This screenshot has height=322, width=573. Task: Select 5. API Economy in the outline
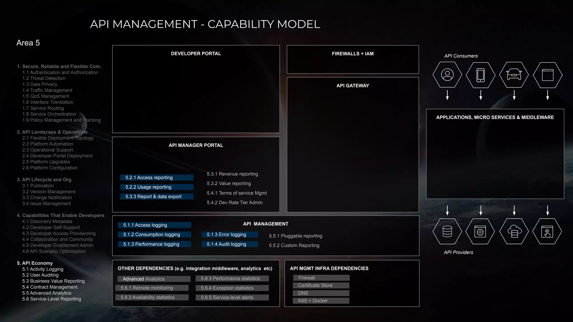click(x=35, y=263)
